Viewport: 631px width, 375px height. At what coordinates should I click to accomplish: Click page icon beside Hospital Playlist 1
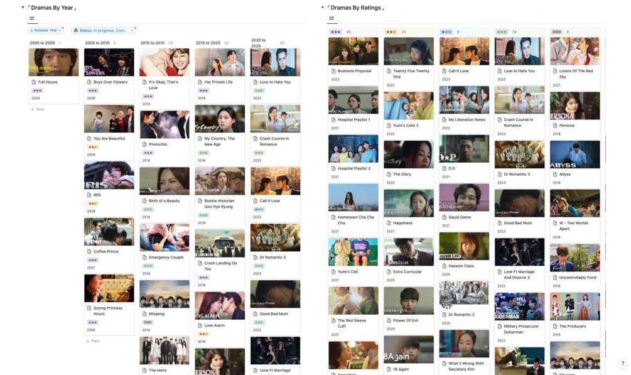click(333, 119)
